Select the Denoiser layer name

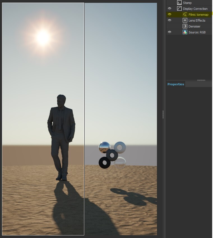click(x=195, y=26)
